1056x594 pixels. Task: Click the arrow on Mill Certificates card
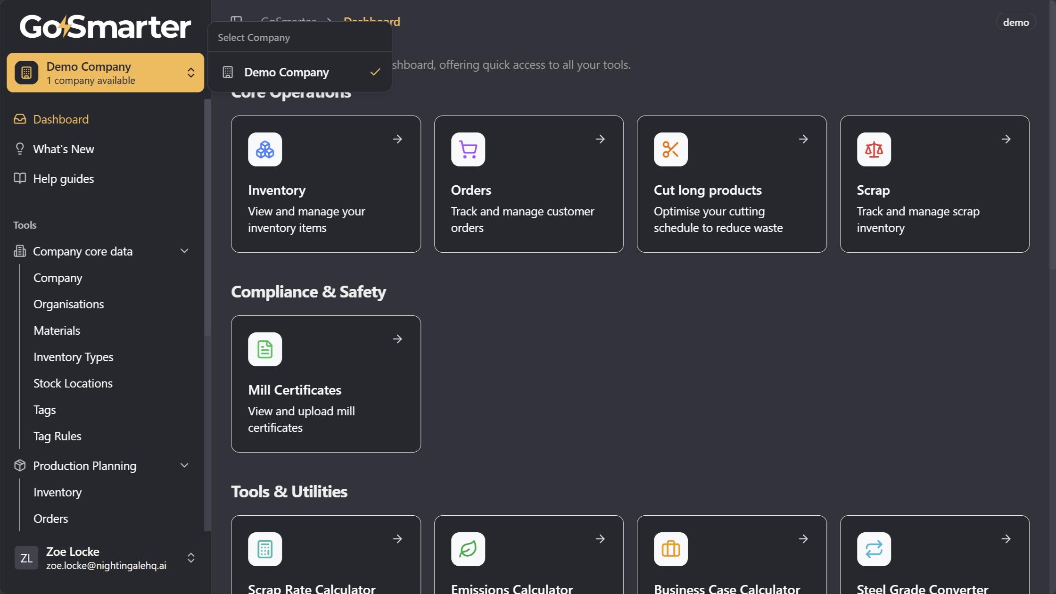(x=397, y=339)
